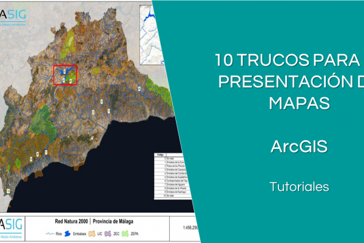Click the Ríos legend line symbol
Viewport: 364px width, 243px height.
49,232
